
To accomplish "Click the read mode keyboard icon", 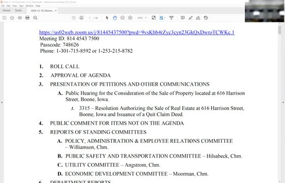I will click(x=171, y=18).
